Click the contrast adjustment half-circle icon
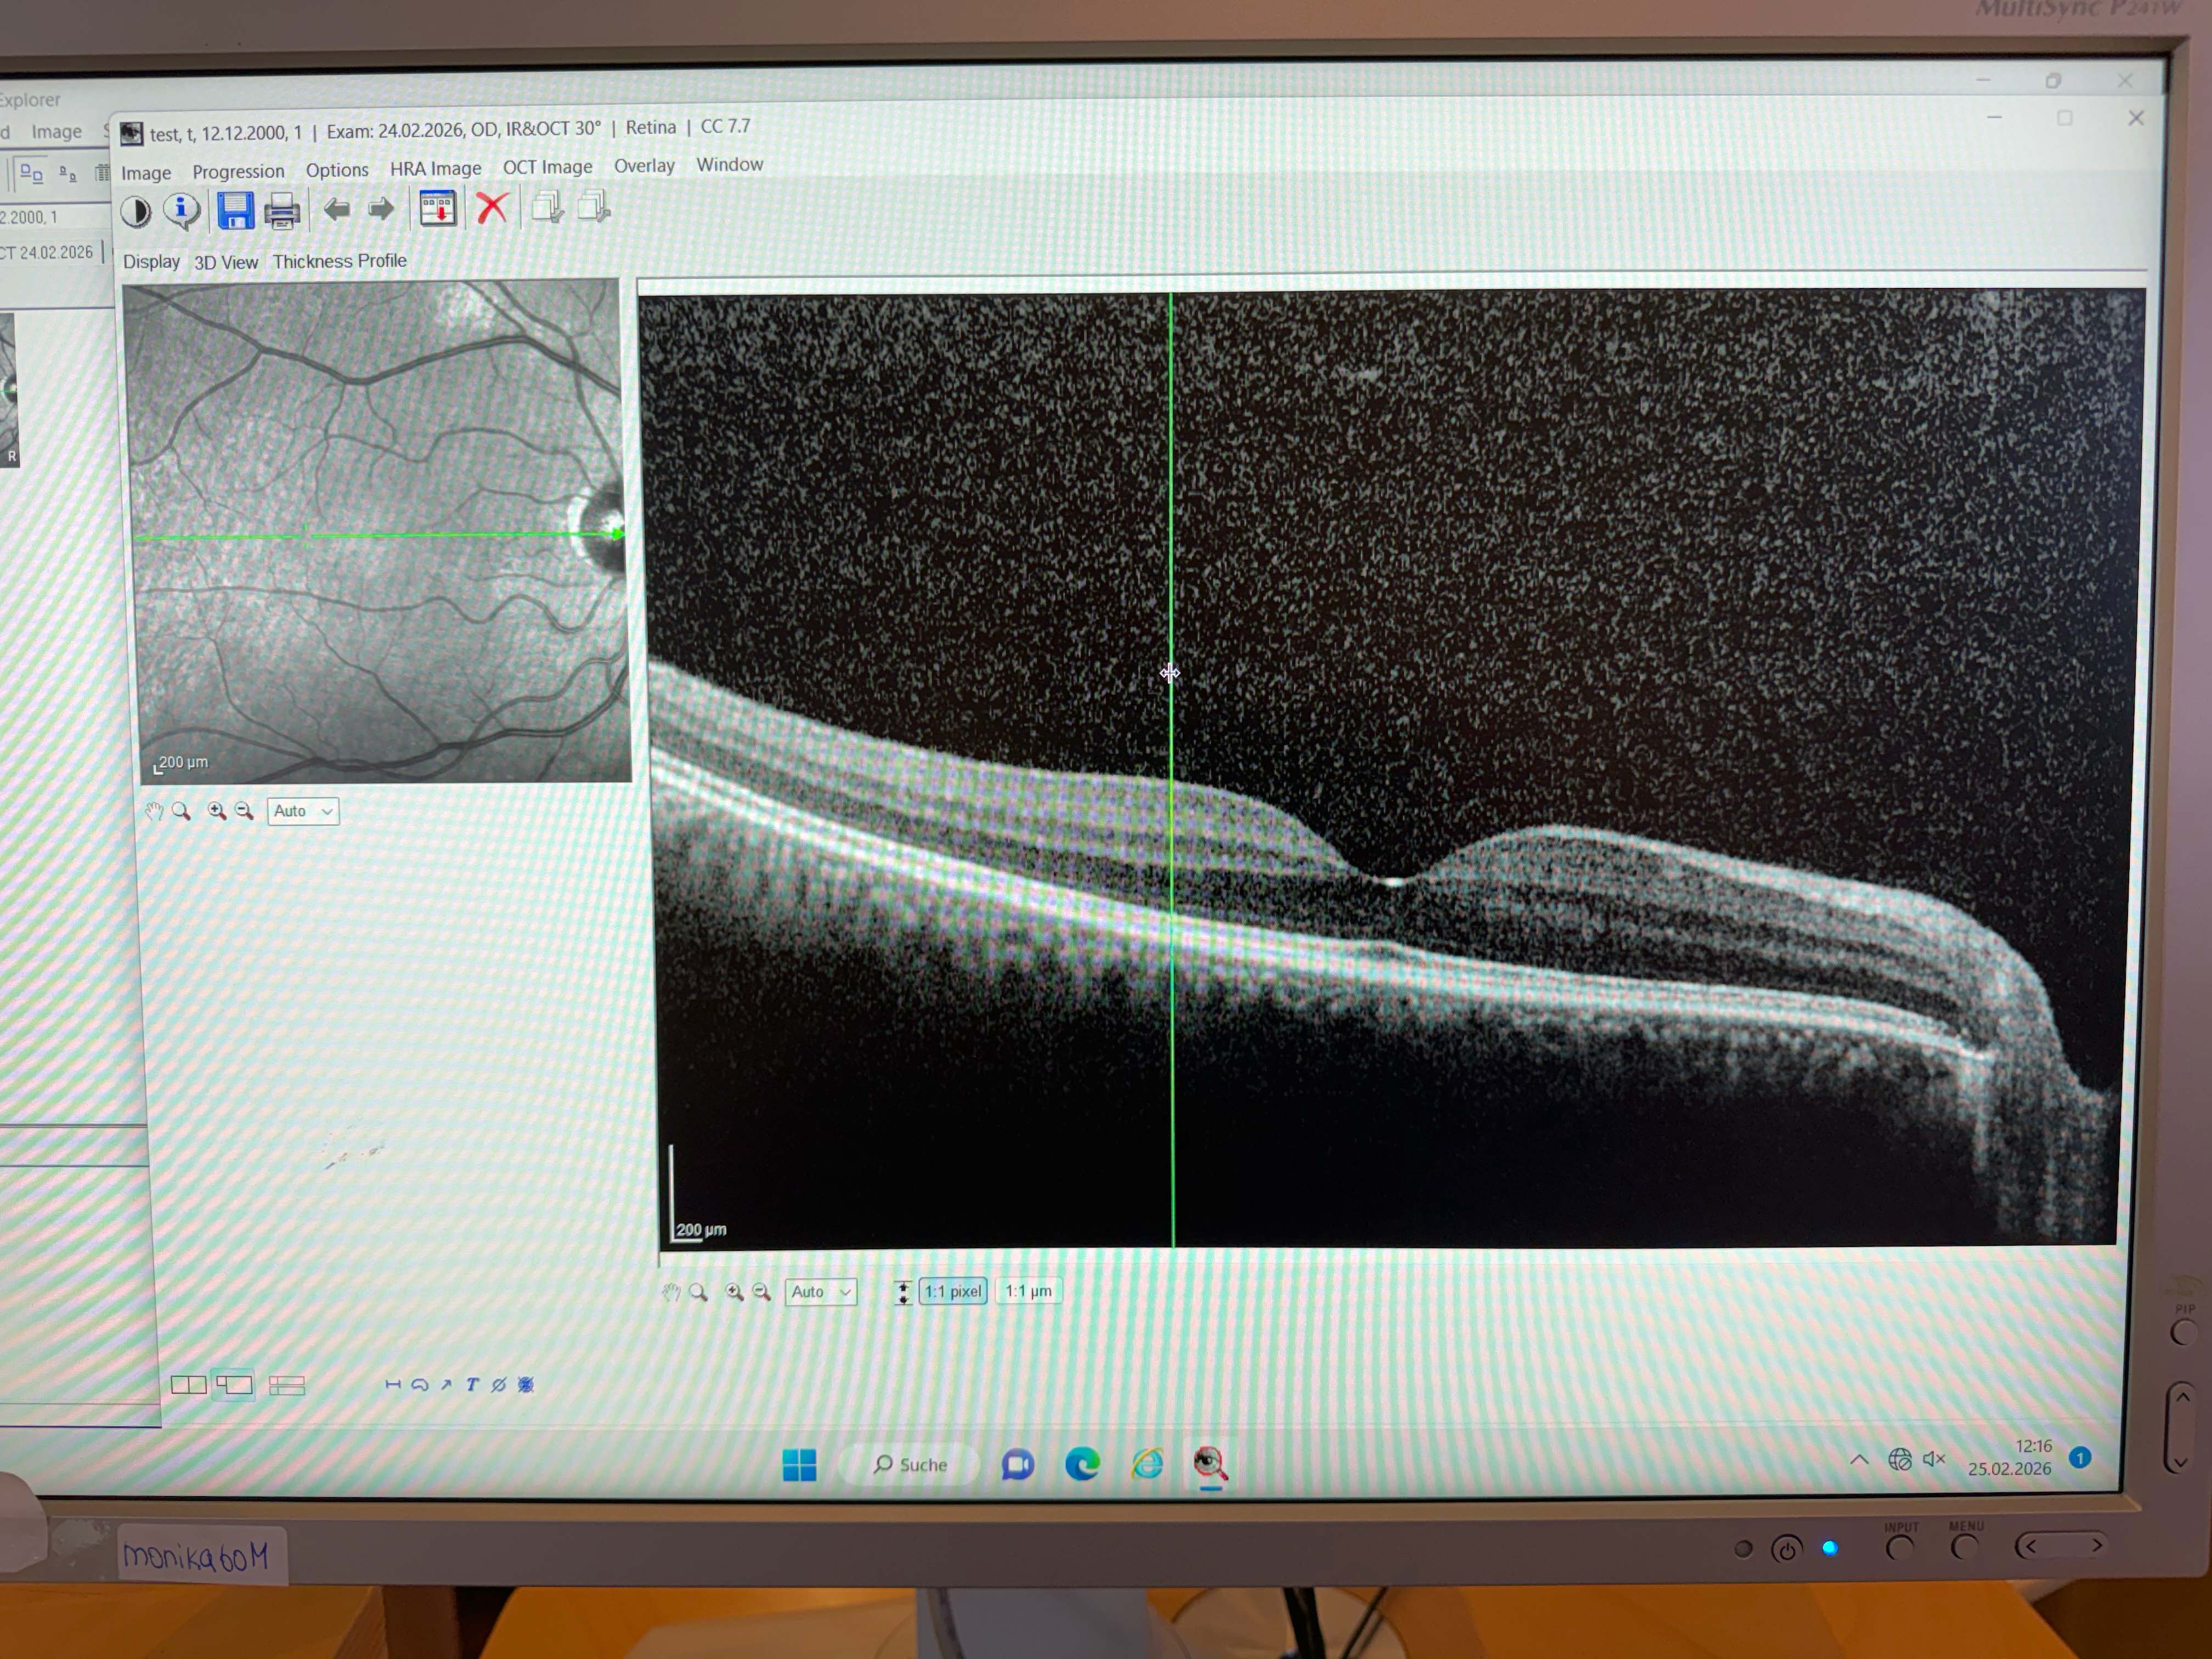This screenshot has width=2212, height=1659. coord(136,212)
